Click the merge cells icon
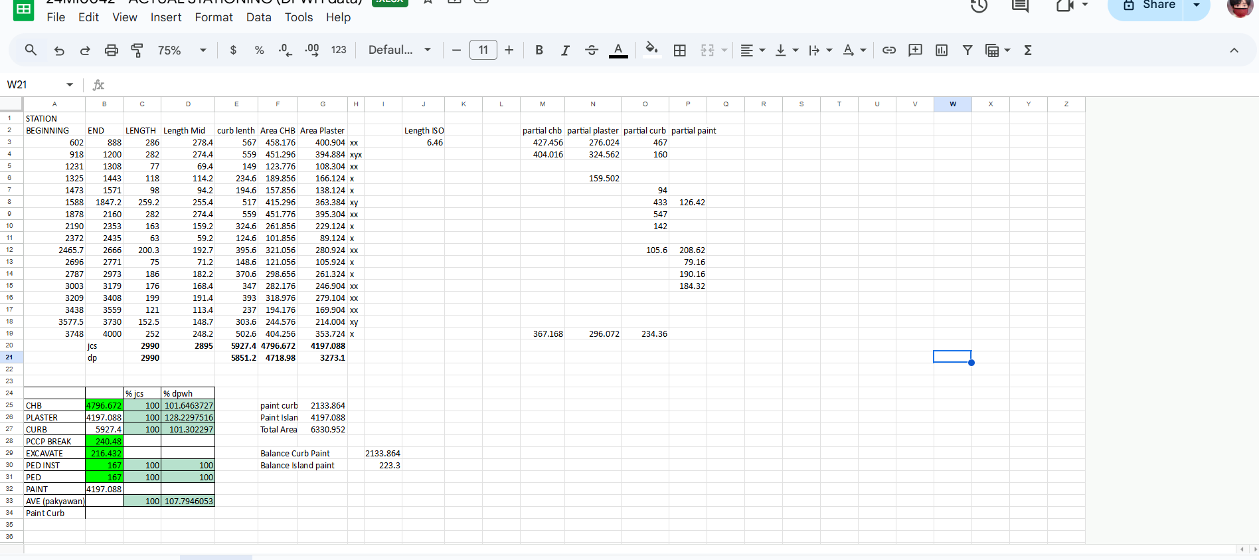This screenshot has height=560, width=1259. [x=708, y=50]
